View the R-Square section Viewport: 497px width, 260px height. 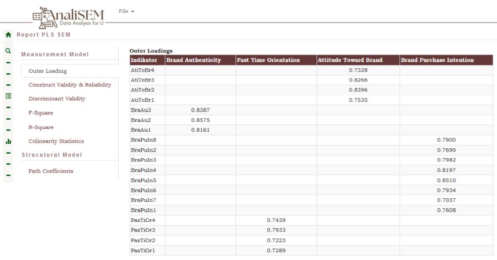(41, 127)
